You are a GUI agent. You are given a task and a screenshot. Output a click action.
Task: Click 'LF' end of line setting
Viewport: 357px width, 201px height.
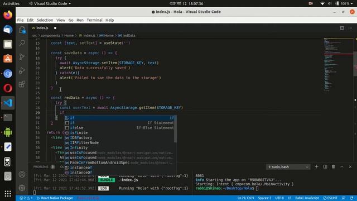(x=289, y=198)
